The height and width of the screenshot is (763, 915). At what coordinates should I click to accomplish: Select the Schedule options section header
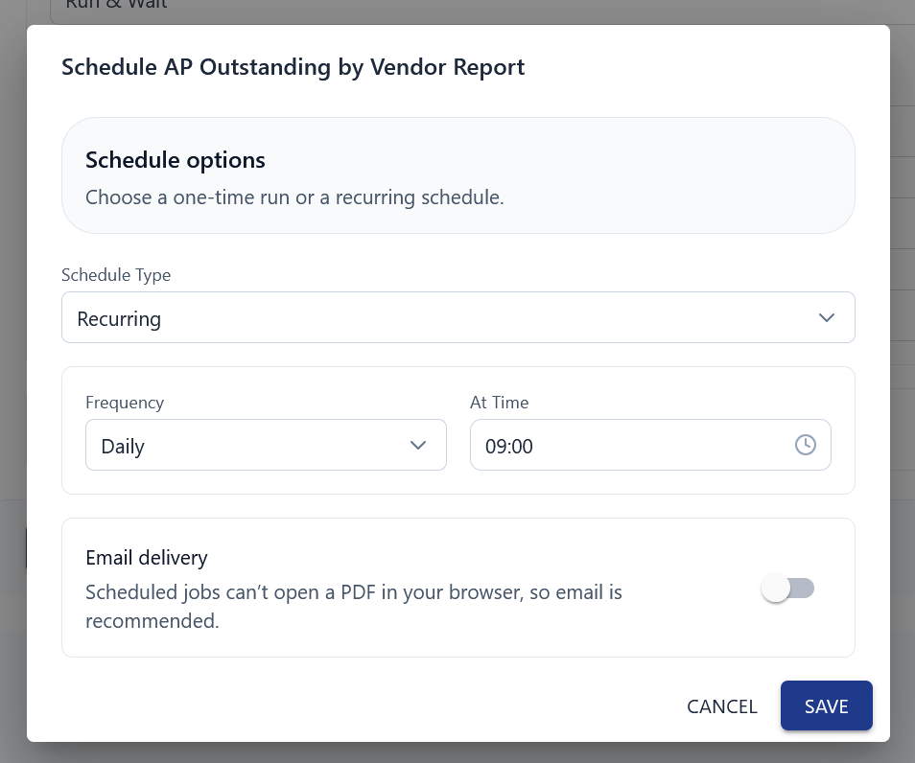pos(176,159)
